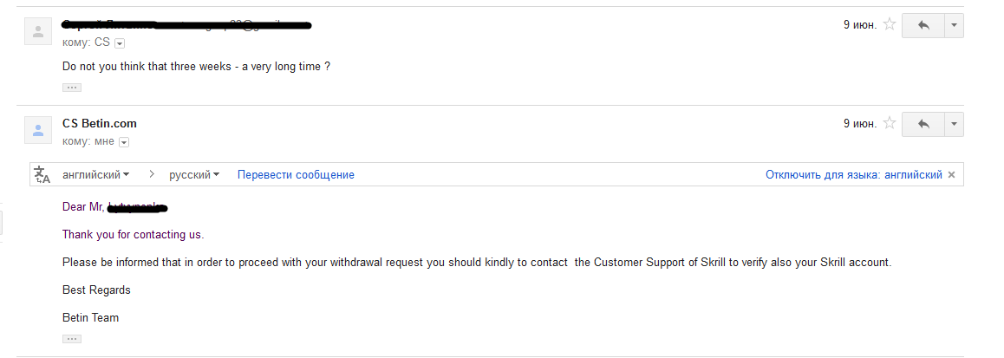Click first sender's avatar thumbnail
The width and height of the screenshot is (1004, 358).
tap(38, 31)
